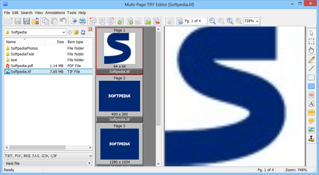Screen dimensions: 319x175
Task: Go to the next page with blue arrow icon
Action: click(x=180, y=21)
